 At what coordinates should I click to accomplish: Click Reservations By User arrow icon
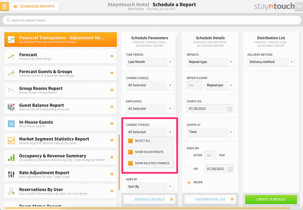coord(112,191)
